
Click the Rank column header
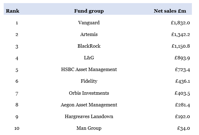13,11
